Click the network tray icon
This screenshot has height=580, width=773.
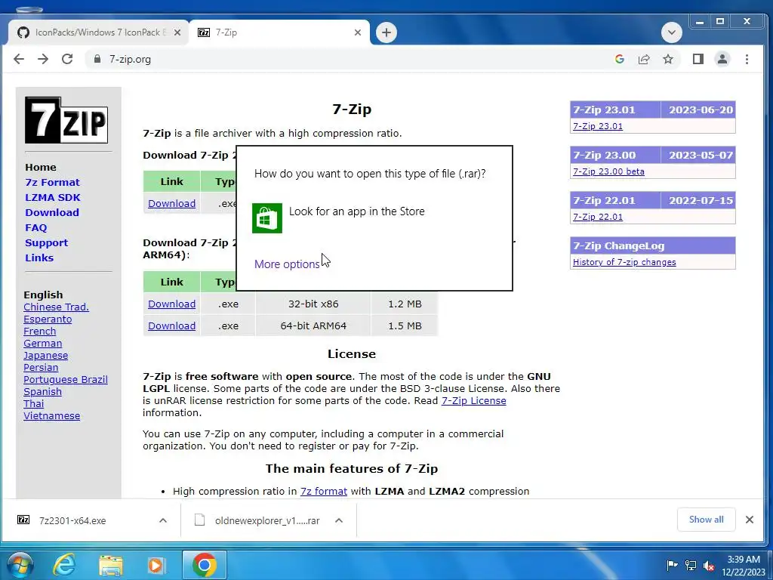coord(691,566)
